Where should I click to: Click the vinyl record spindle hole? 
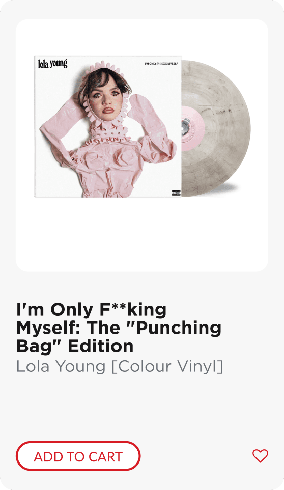184,128
